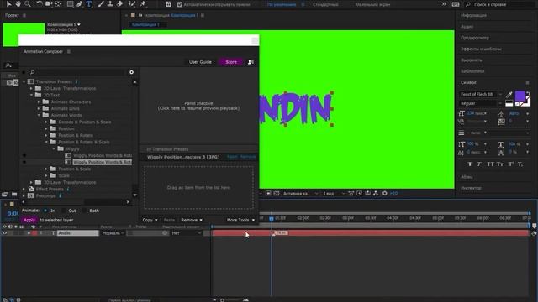This screenshot has height=302, width=538.
Task: Select the Eraser tool
Action: (119, 4)
